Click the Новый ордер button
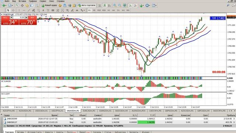 coord(49,6)
